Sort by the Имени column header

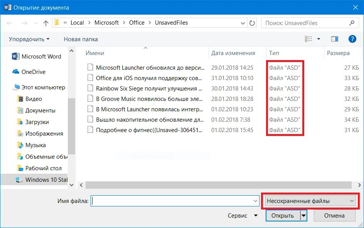[95, 53]
